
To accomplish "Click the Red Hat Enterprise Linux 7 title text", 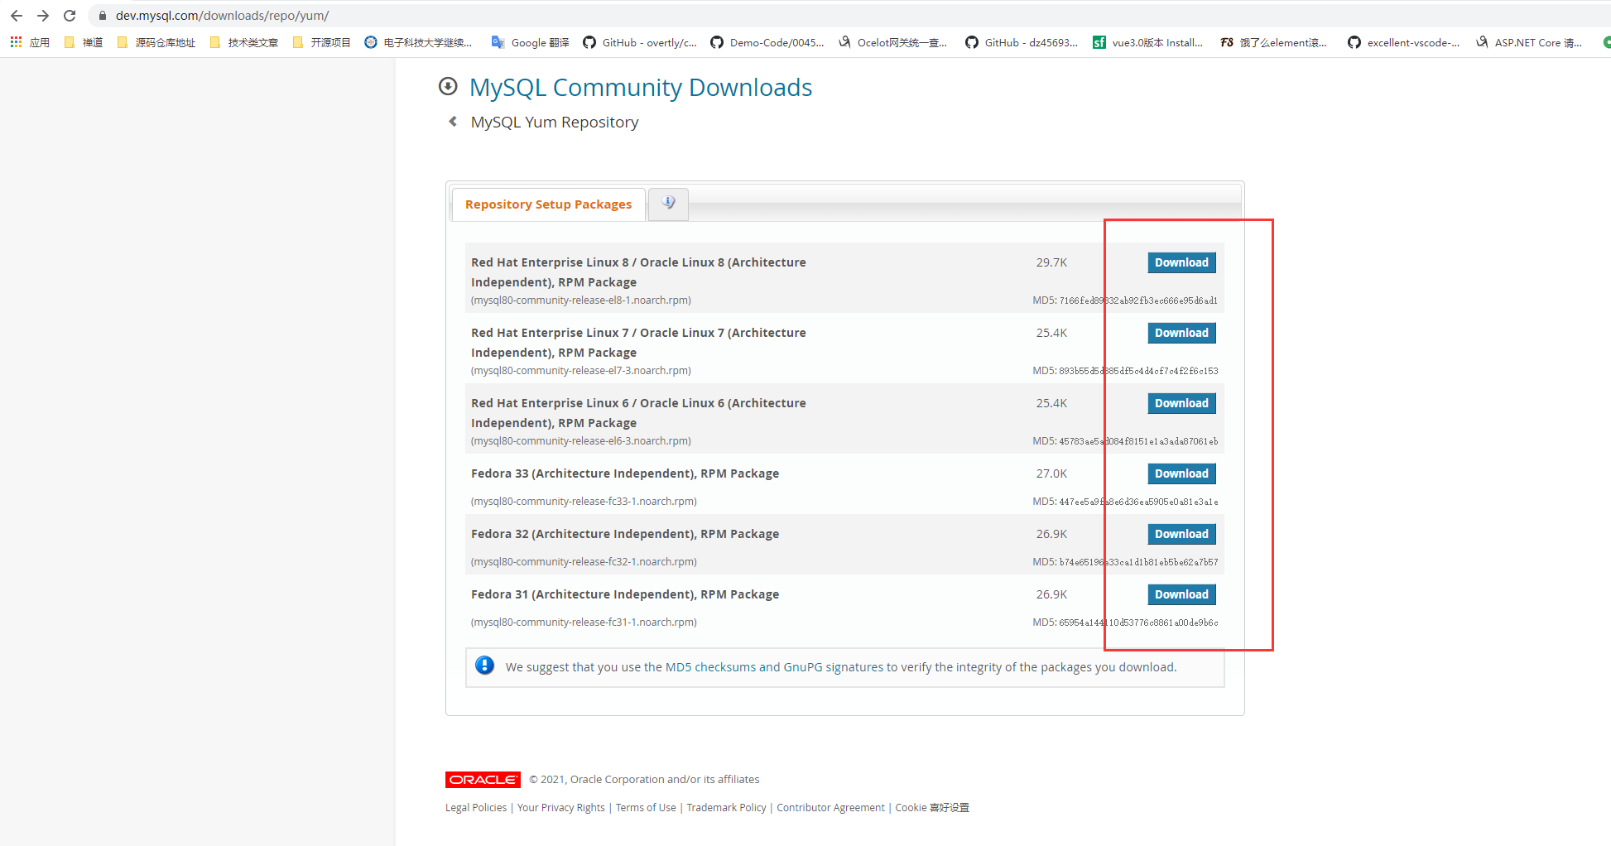I will point(638,343).
